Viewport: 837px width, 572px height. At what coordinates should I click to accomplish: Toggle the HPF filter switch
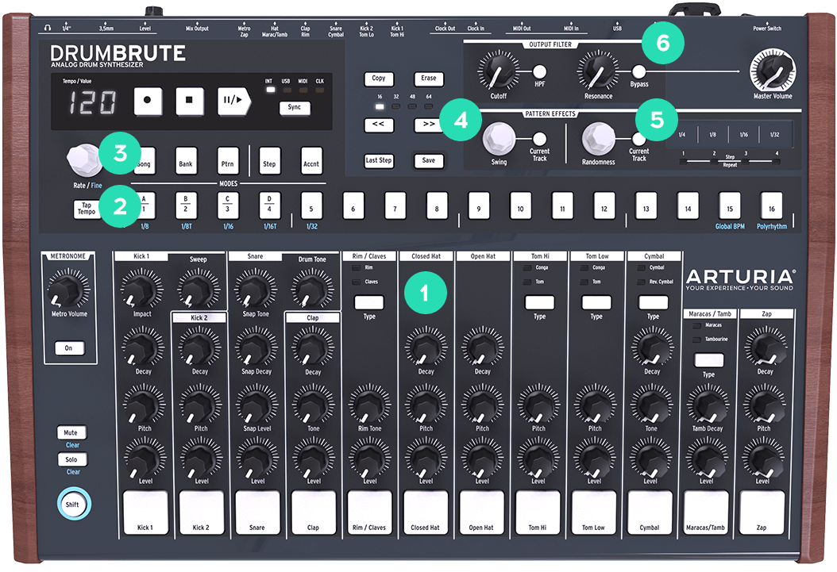click(540, 71)
